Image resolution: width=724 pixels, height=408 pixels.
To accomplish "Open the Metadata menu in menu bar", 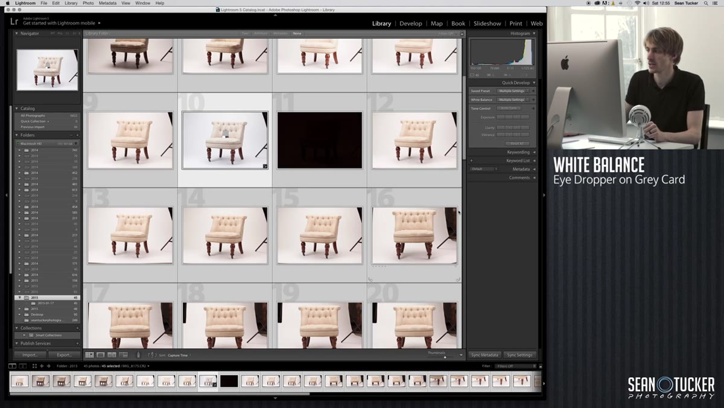I will (x=107, y=3).
